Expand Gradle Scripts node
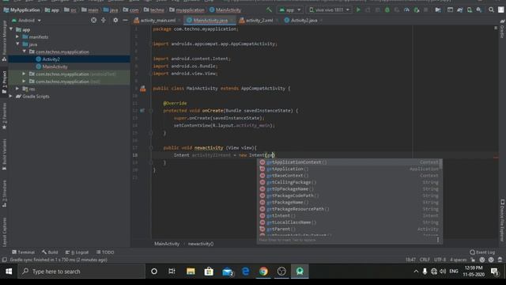 11,97
